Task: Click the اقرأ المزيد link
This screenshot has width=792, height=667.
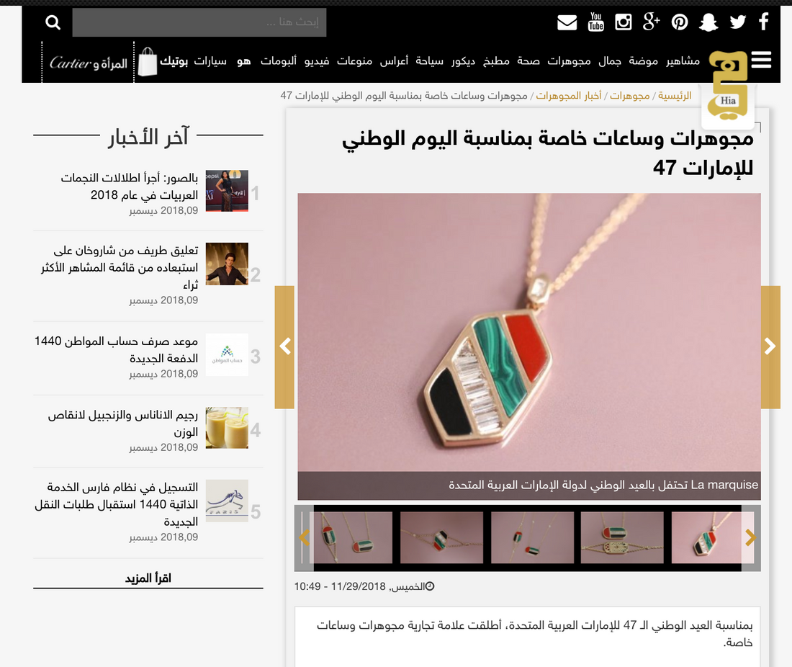Action: click(148, 578)
